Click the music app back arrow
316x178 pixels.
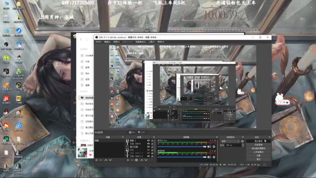click(81, 39)
